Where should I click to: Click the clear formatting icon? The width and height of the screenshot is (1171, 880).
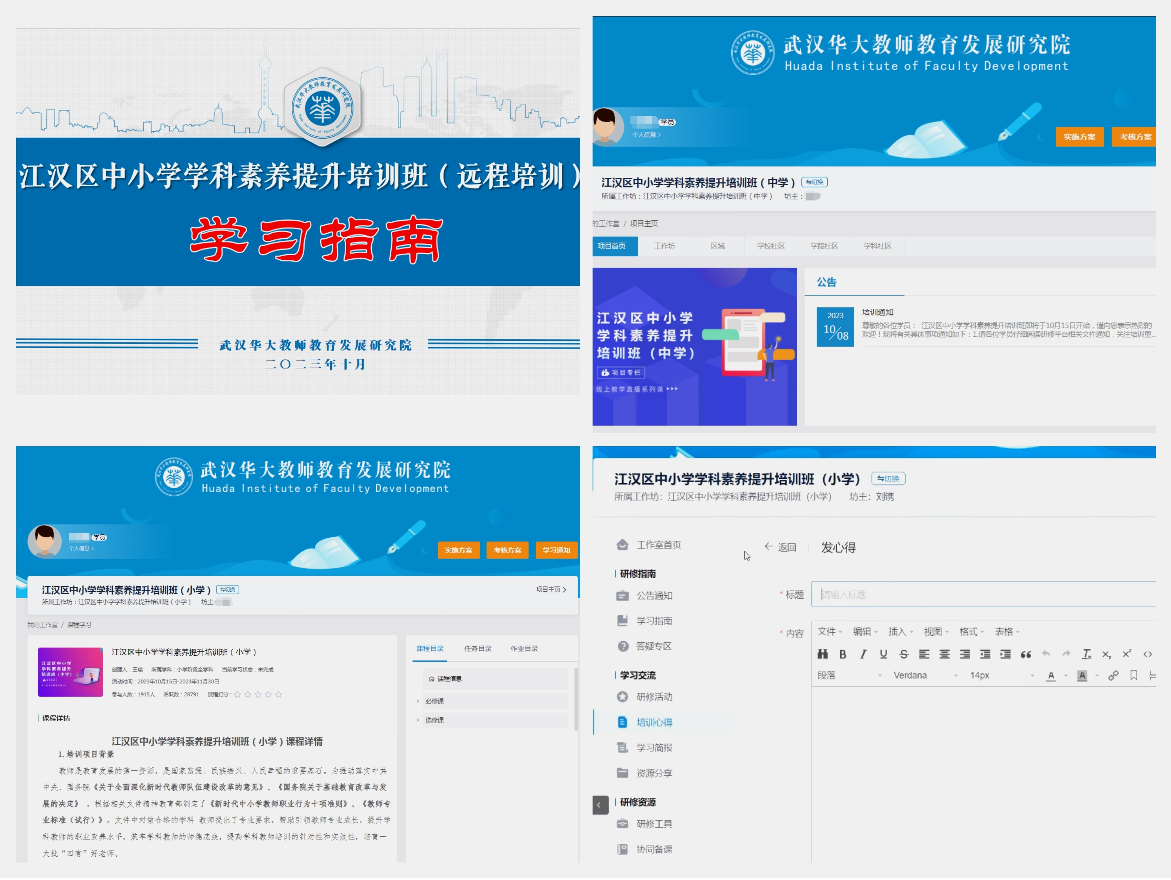(1086, 654)
